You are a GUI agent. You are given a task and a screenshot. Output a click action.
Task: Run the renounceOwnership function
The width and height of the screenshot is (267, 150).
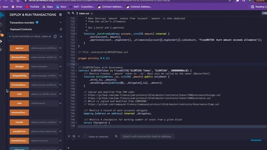click(x=19, y=112)
